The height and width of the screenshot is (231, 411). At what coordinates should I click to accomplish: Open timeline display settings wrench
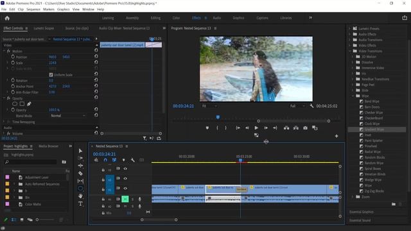tap(133, 160)
